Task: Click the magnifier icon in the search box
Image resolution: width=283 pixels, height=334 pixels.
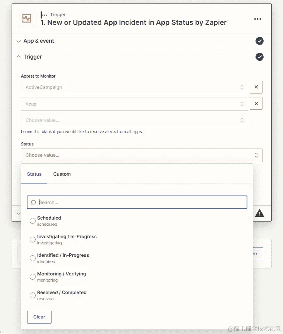Action: pos(33,202)
